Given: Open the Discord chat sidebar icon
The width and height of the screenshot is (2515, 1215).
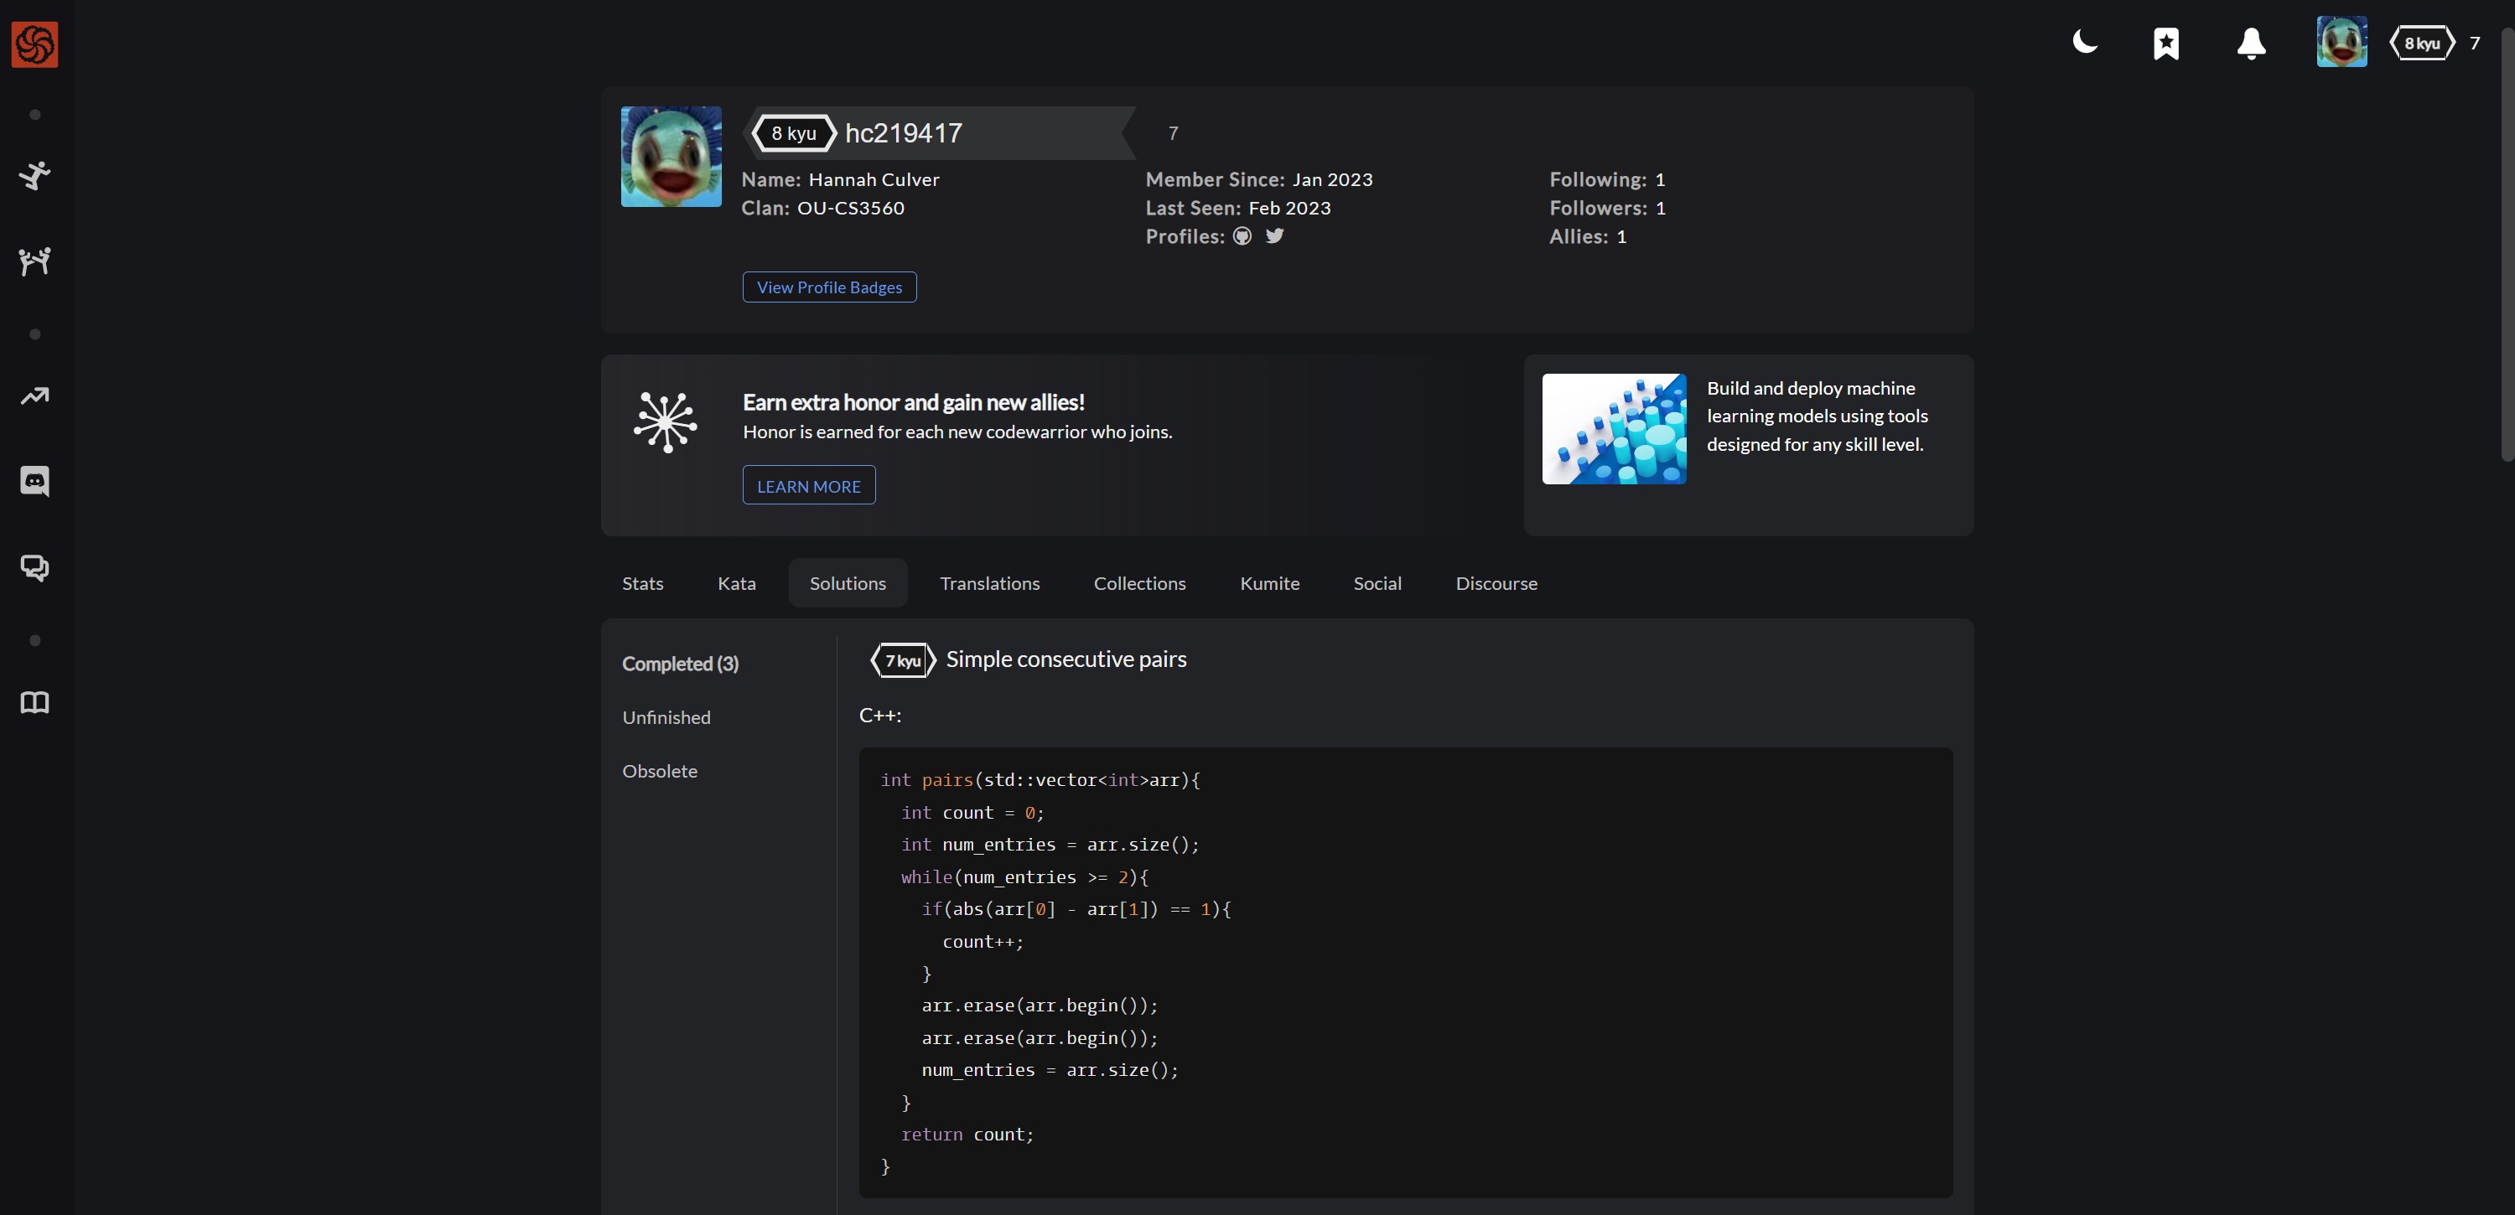Looking at the screenshot, I should [x=34, y=481].
